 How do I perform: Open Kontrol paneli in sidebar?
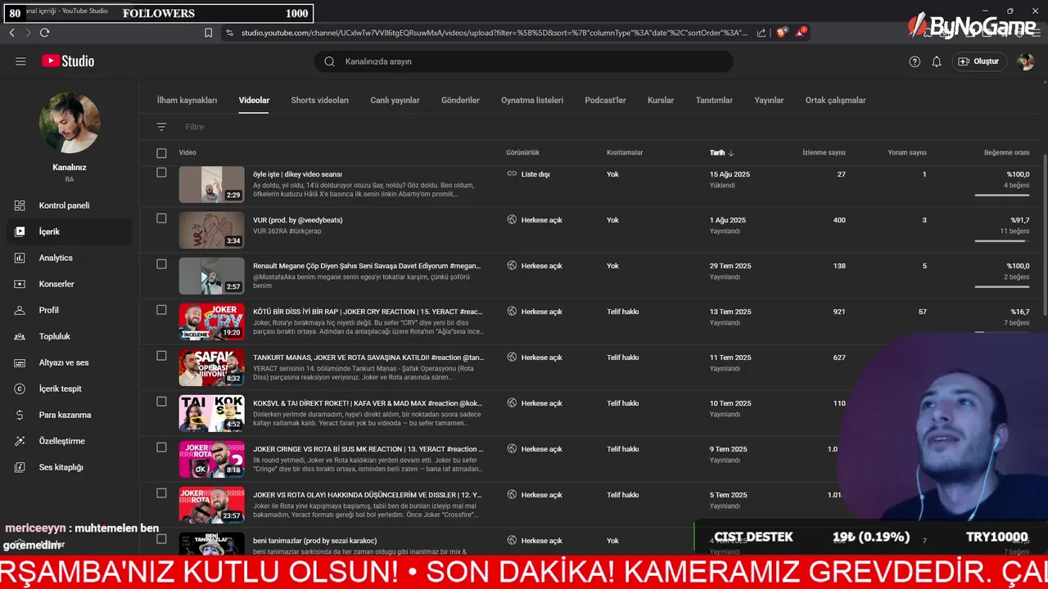pyautogui.click(x=70, y=205)
